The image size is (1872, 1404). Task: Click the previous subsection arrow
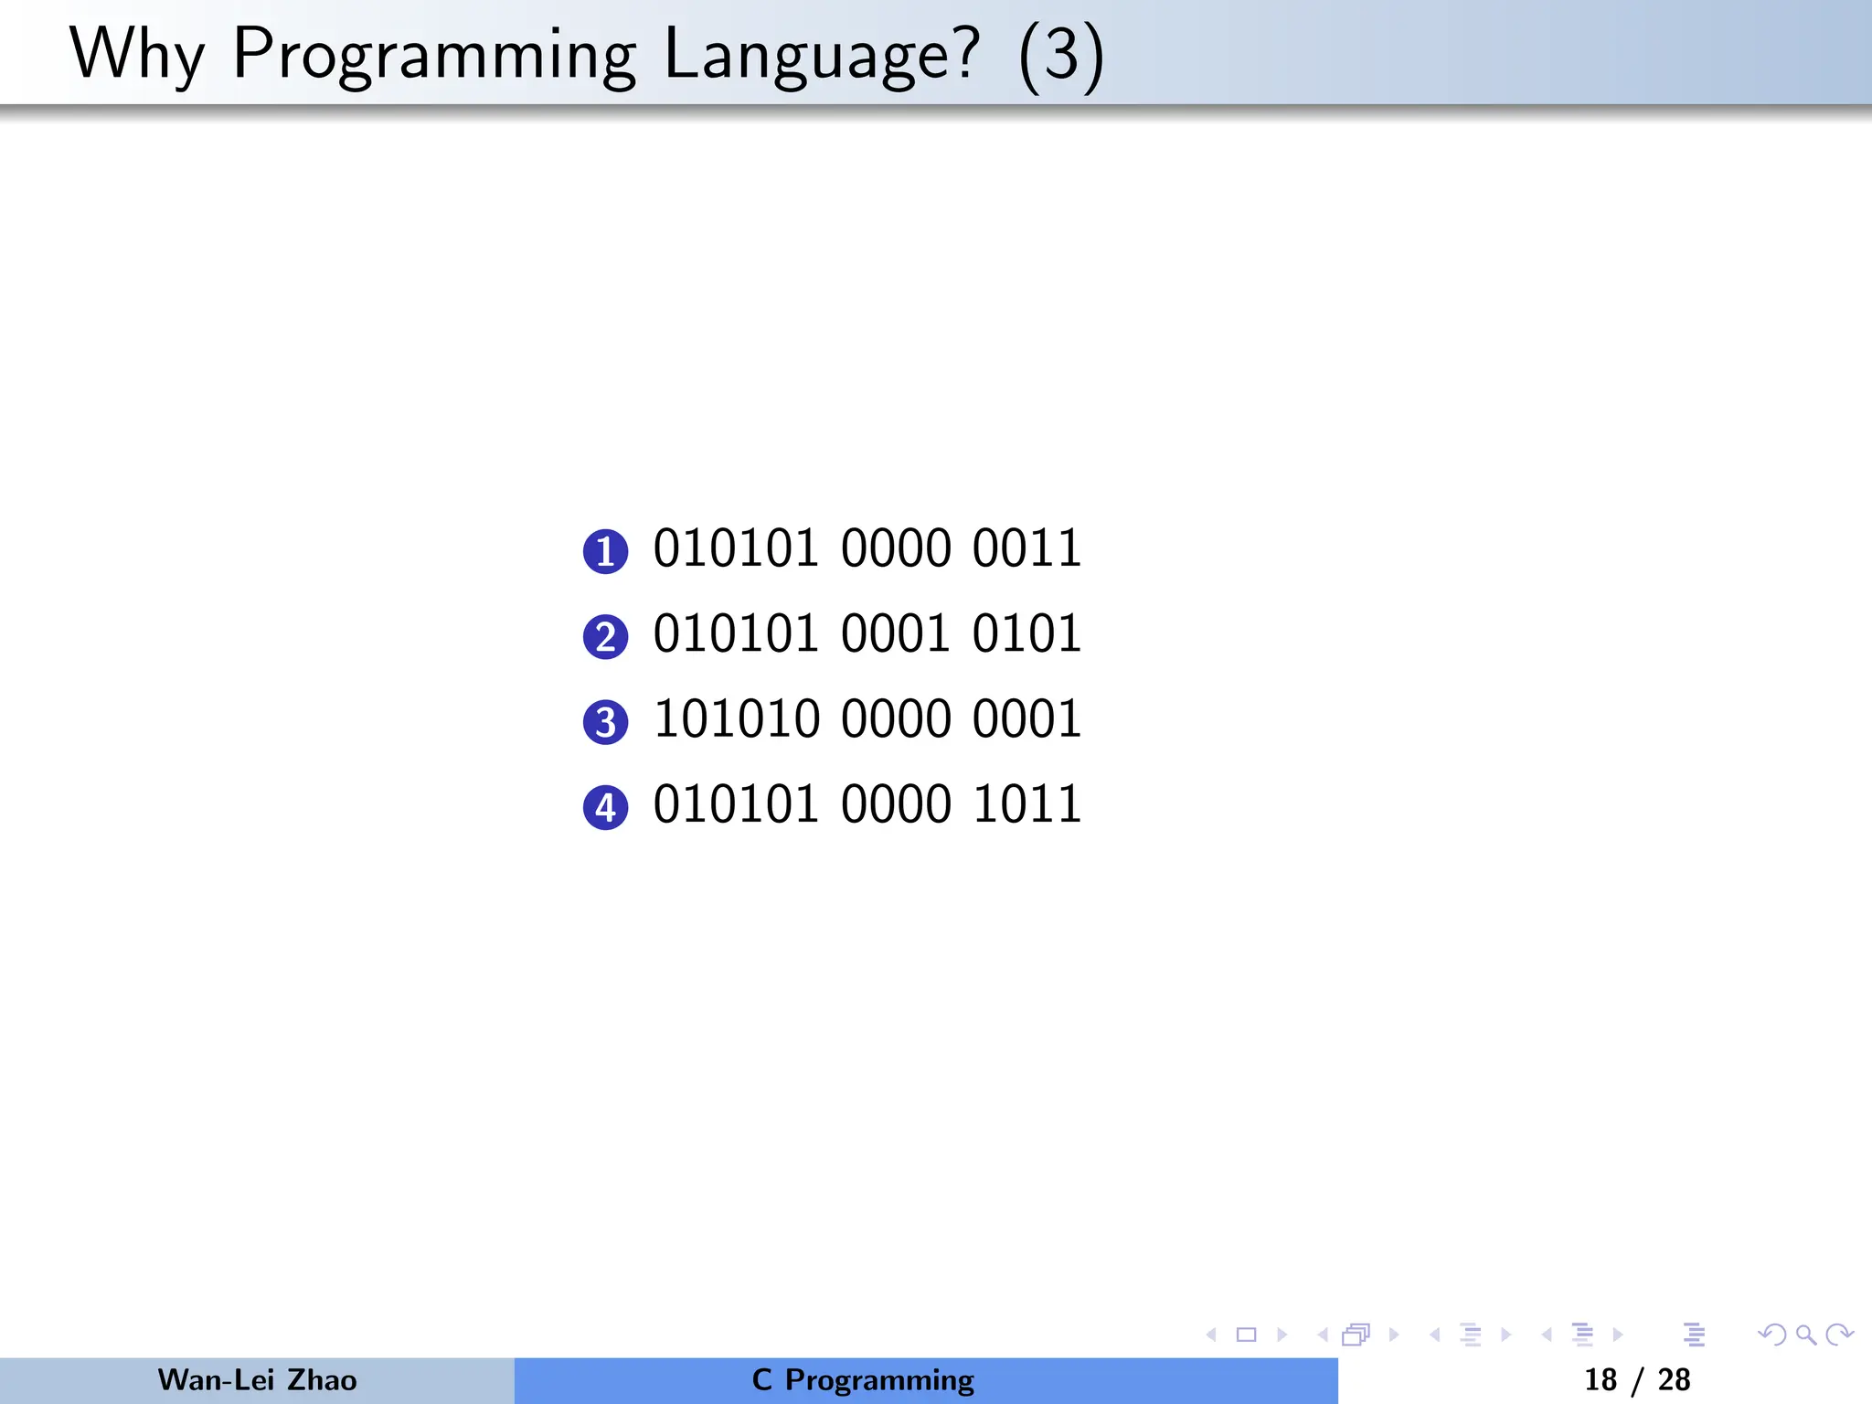click(x=1435, y=1335)
